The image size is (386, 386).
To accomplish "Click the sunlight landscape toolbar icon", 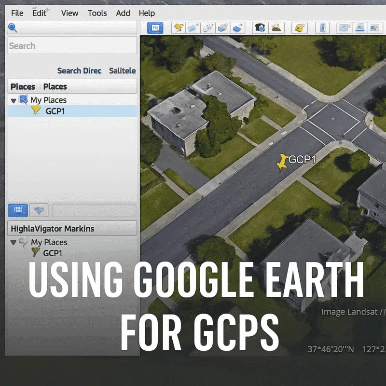I will (276, 28).
